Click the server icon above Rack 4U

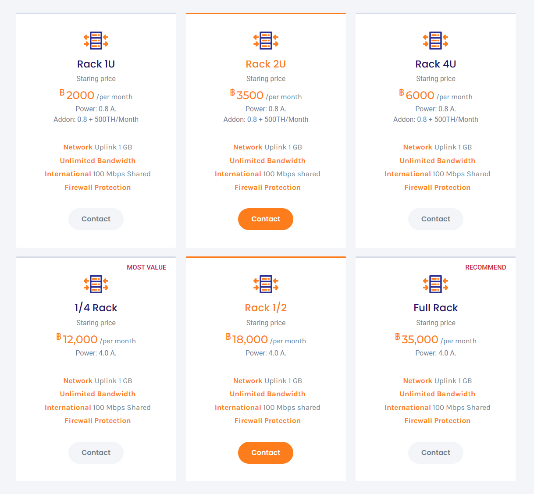click(436, 40)
